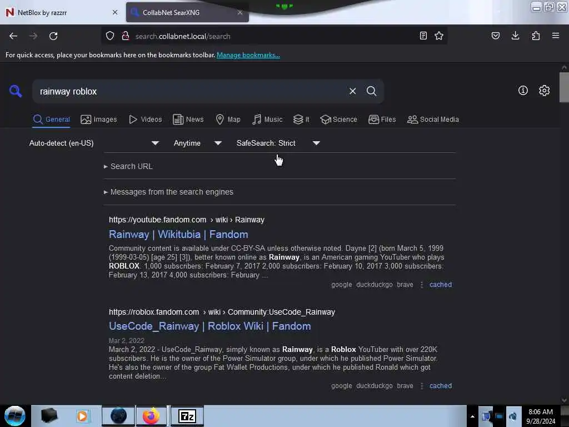This screenshot has height=427, width=569.
Task: Switch to NetBlox by razzrr tab
Action: pos(62,12)
